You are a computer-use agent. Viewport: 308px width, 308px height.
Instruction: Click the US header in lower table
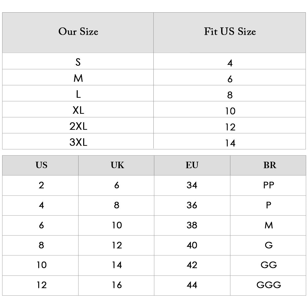coord(41,165)
